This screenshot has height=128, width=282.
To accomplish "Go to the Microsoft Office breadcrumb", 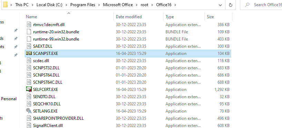I will 118,5.
